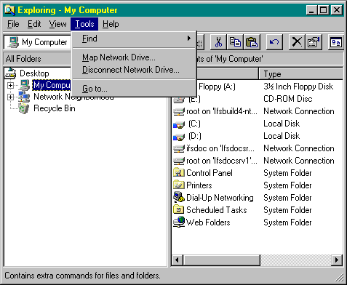Select the (D:) local disk icon
Image resolution: width=347 pixels, height=285 pixels.
(x=179, y=137)
